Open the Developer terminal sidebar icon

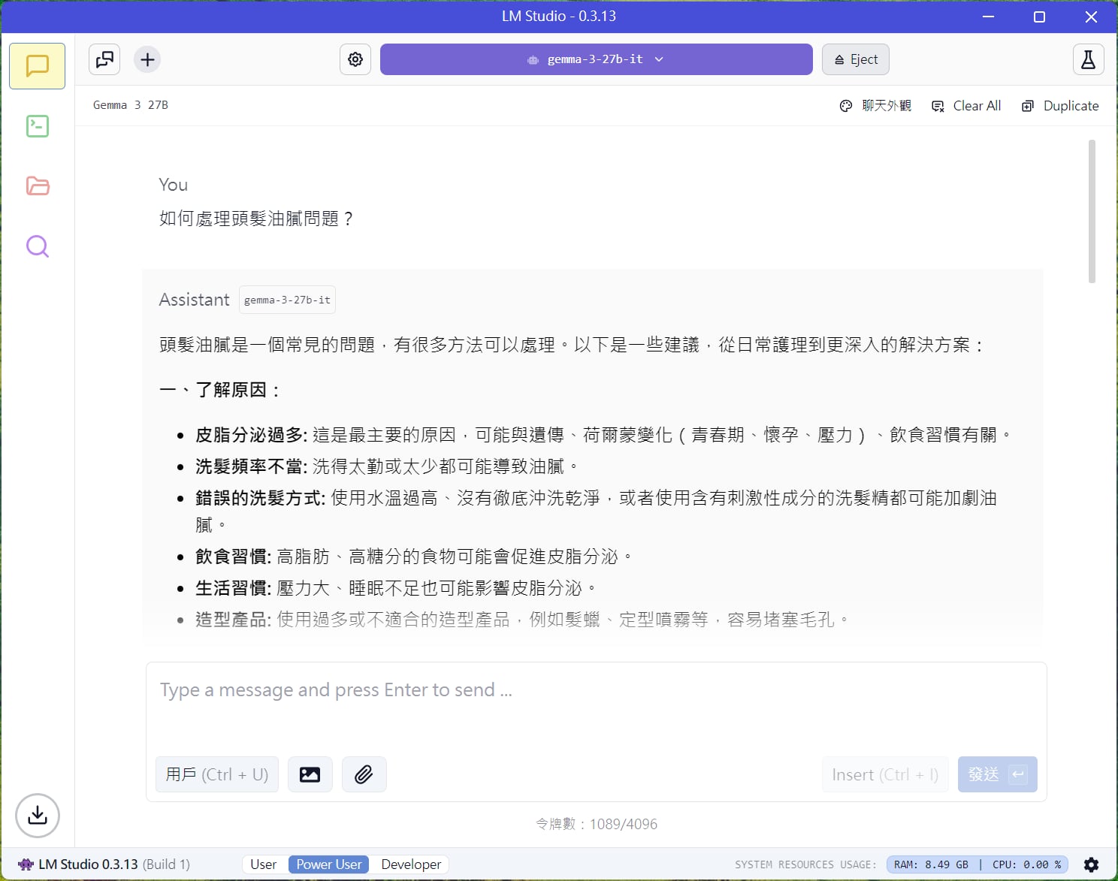(37, 126)
